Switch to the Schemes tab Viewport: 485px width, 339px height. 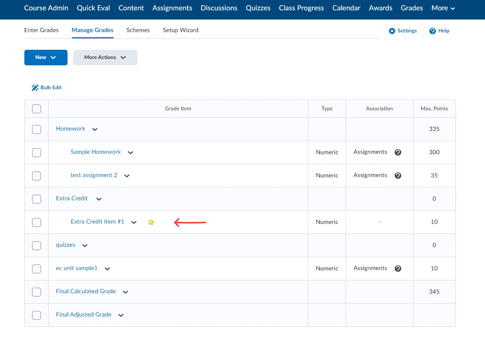pos(138,30)
